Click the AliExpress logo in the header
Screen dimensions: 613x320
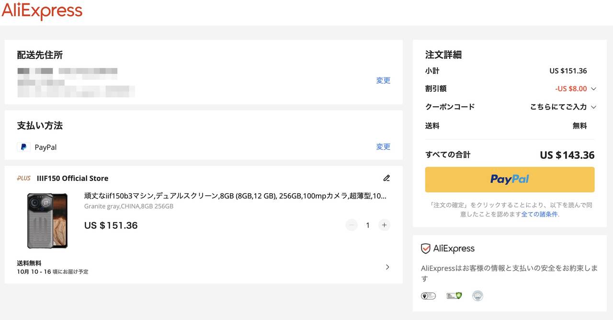(x=42, y=11)
